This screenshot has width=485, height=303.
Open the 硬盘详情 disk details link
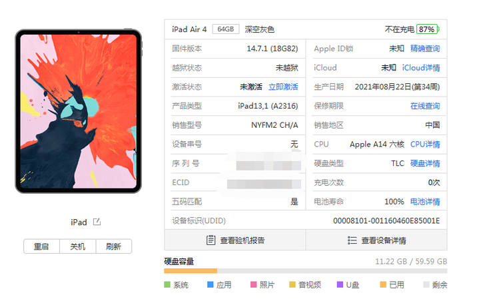pyautogui.click(x=425, y=164)
